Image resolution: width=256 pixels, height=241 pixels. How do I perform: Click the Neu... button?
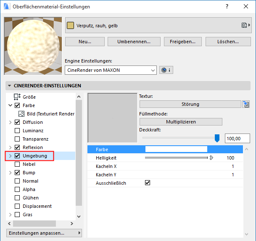click(85, 42)
